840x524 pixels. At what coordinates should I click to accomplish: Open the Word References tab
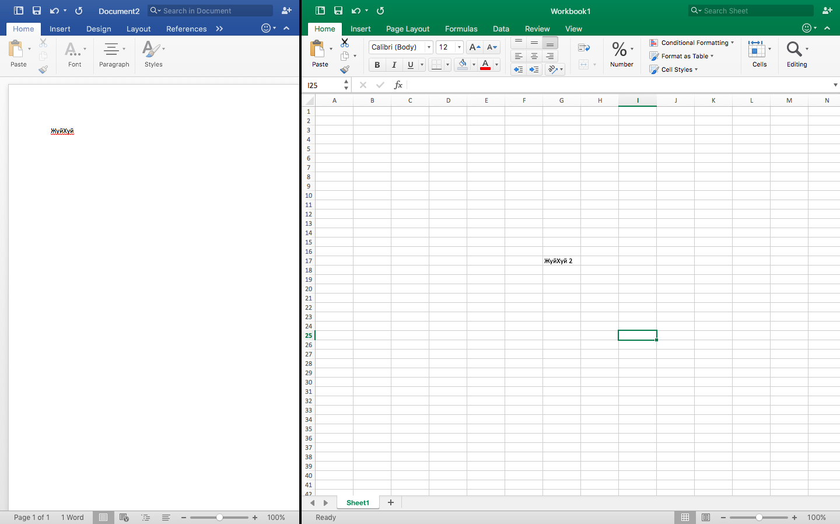coord(186,29)
